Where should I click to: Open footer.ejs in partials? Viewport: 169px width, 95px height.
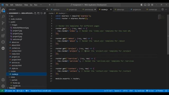(x=16, y=83)
